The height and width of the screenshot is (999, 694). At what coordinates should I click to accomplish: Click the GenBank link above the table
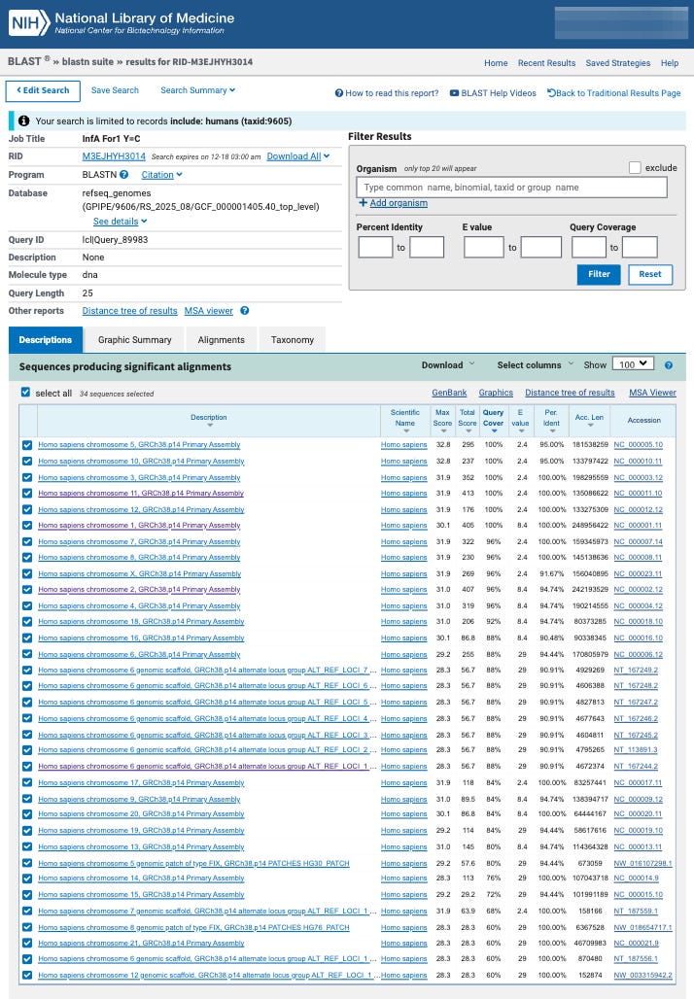coord(449,393)
